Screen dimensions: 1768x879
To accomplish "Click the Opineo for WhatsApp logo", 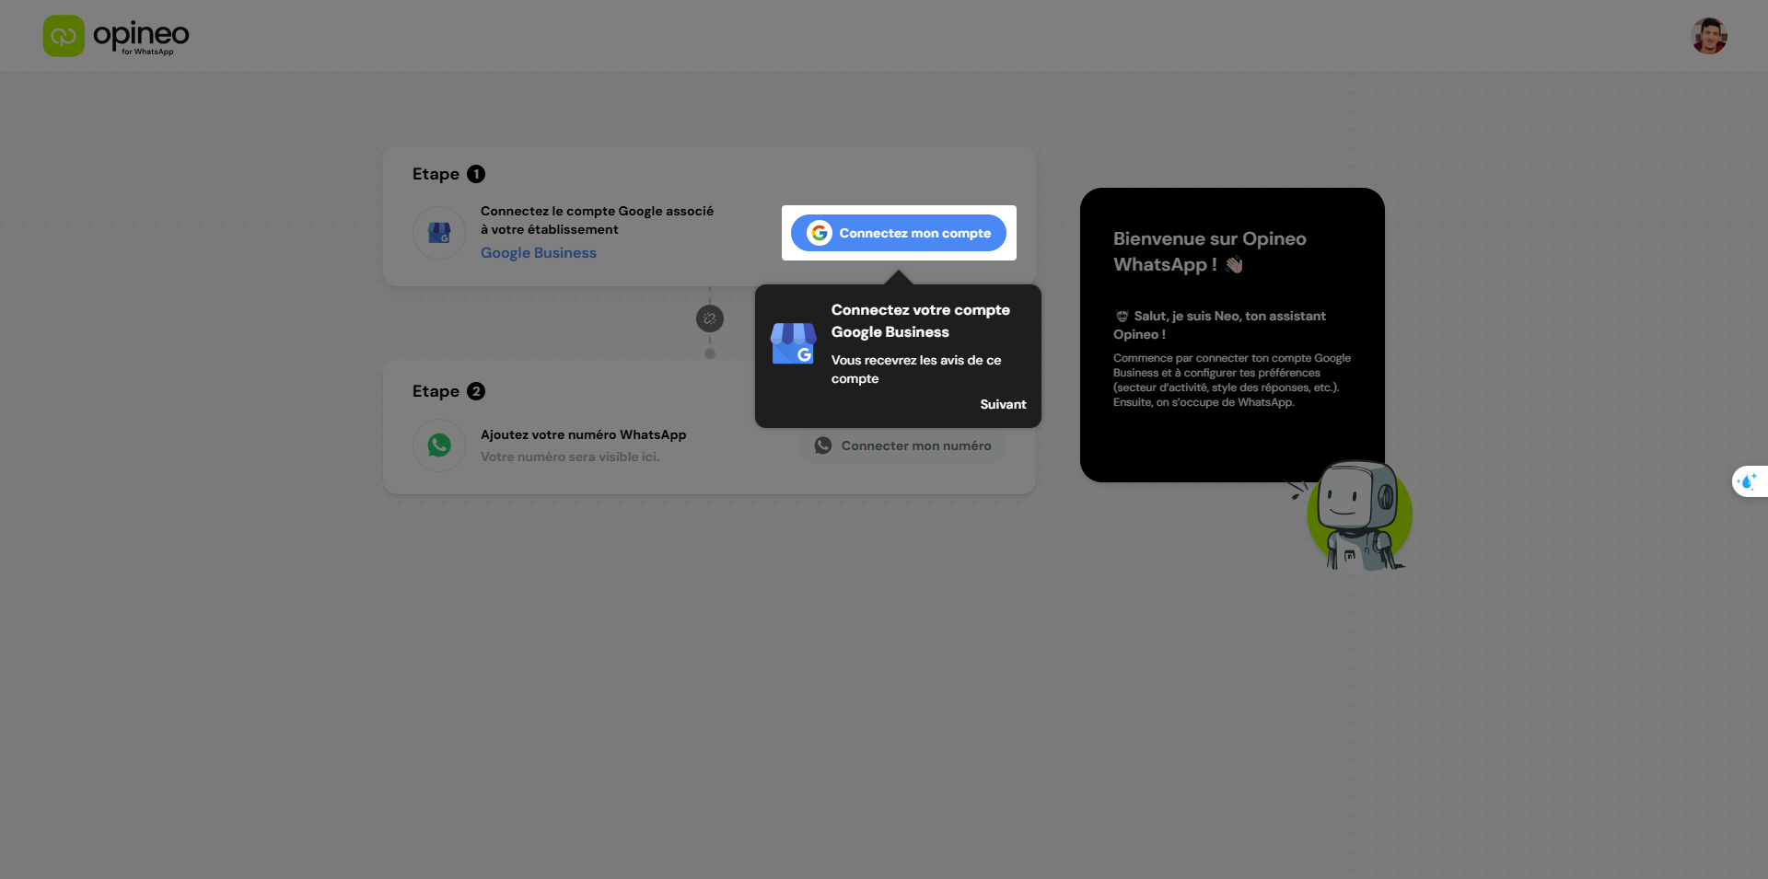I will click(114, 36).
